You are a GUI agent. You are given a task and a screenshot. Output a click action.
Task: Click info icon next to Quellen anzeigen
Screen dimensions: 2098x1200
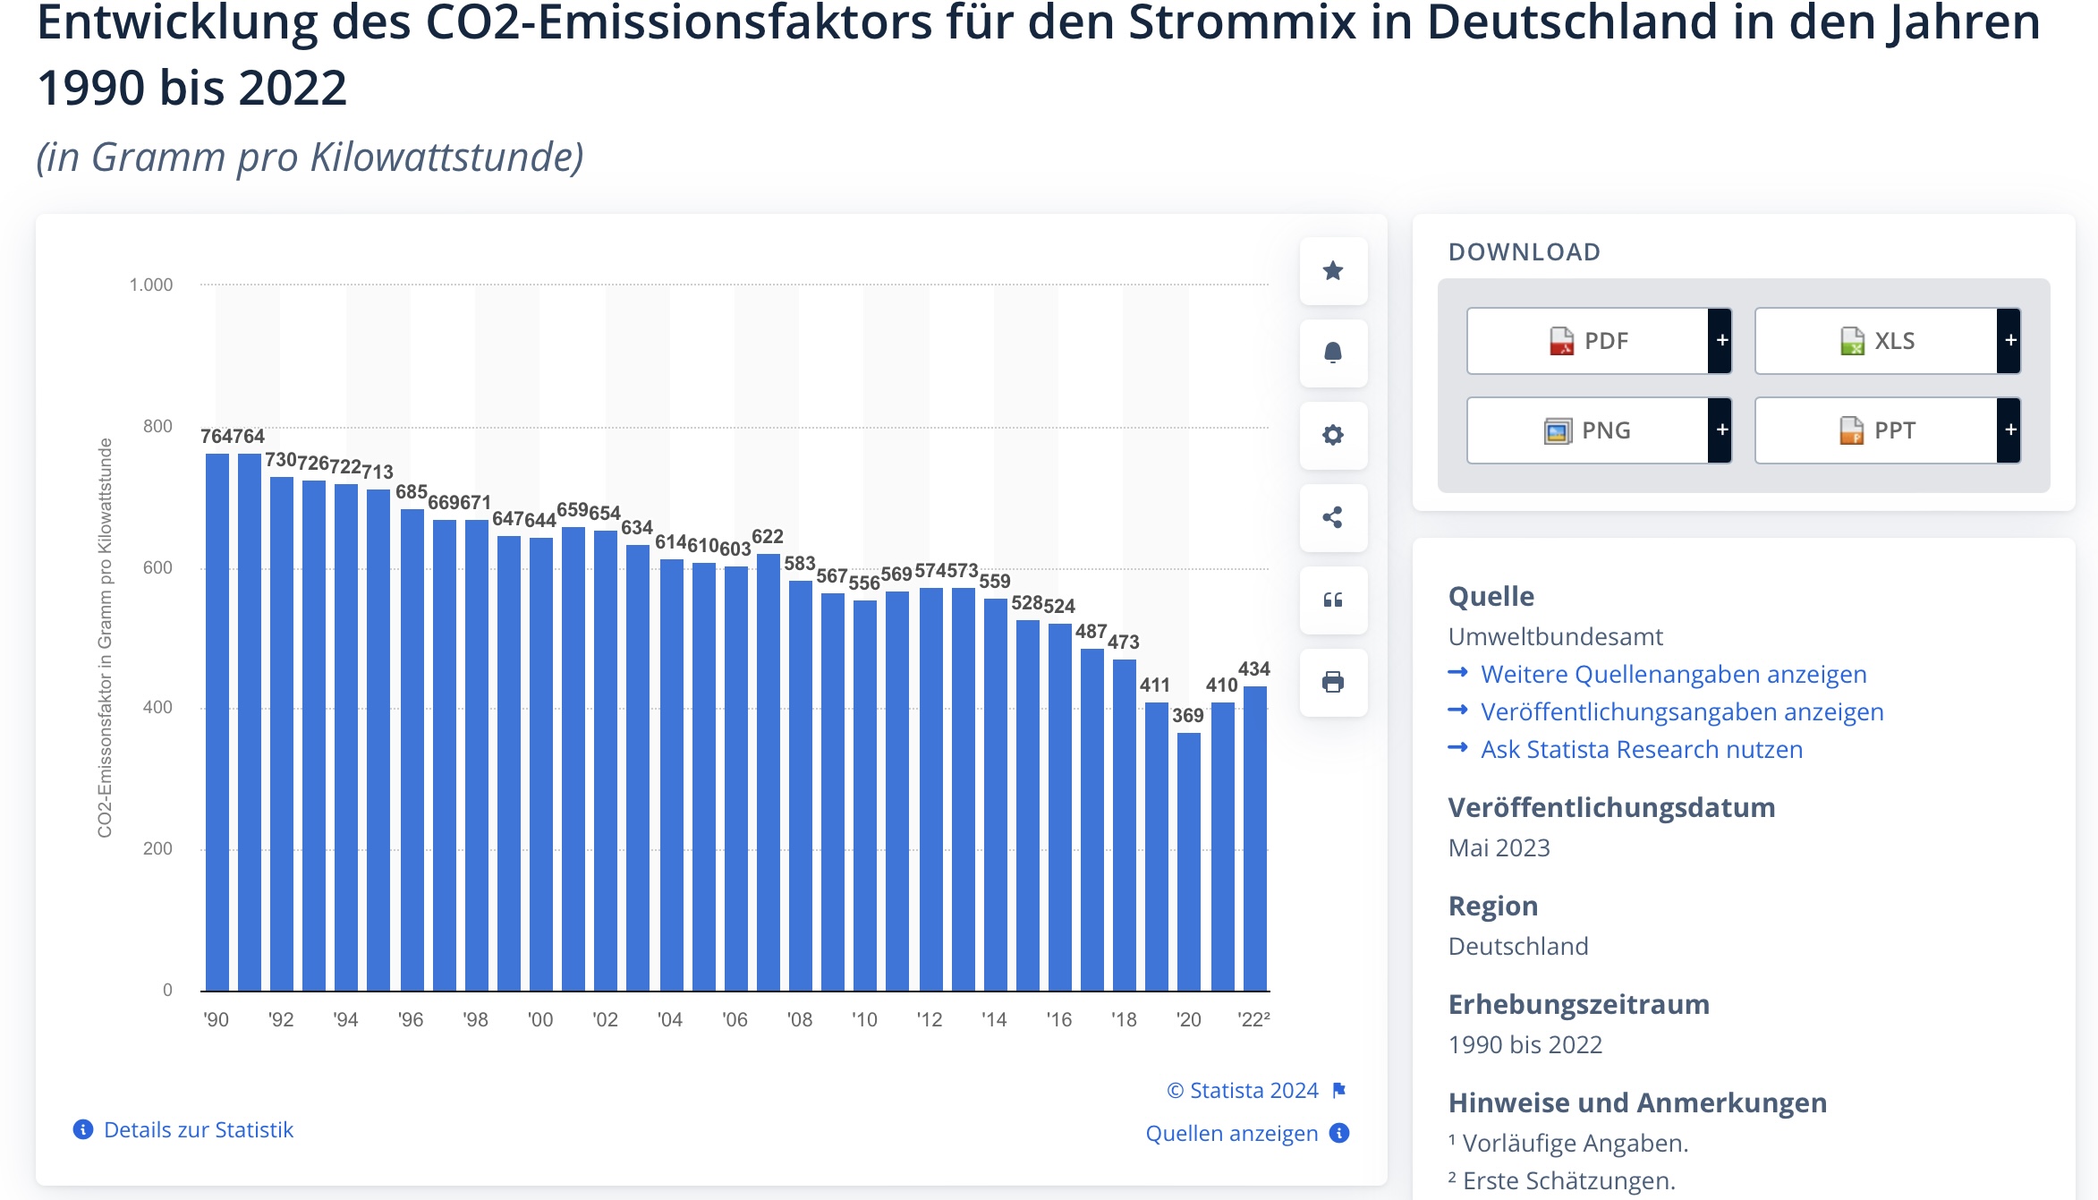(1339, 1133)
